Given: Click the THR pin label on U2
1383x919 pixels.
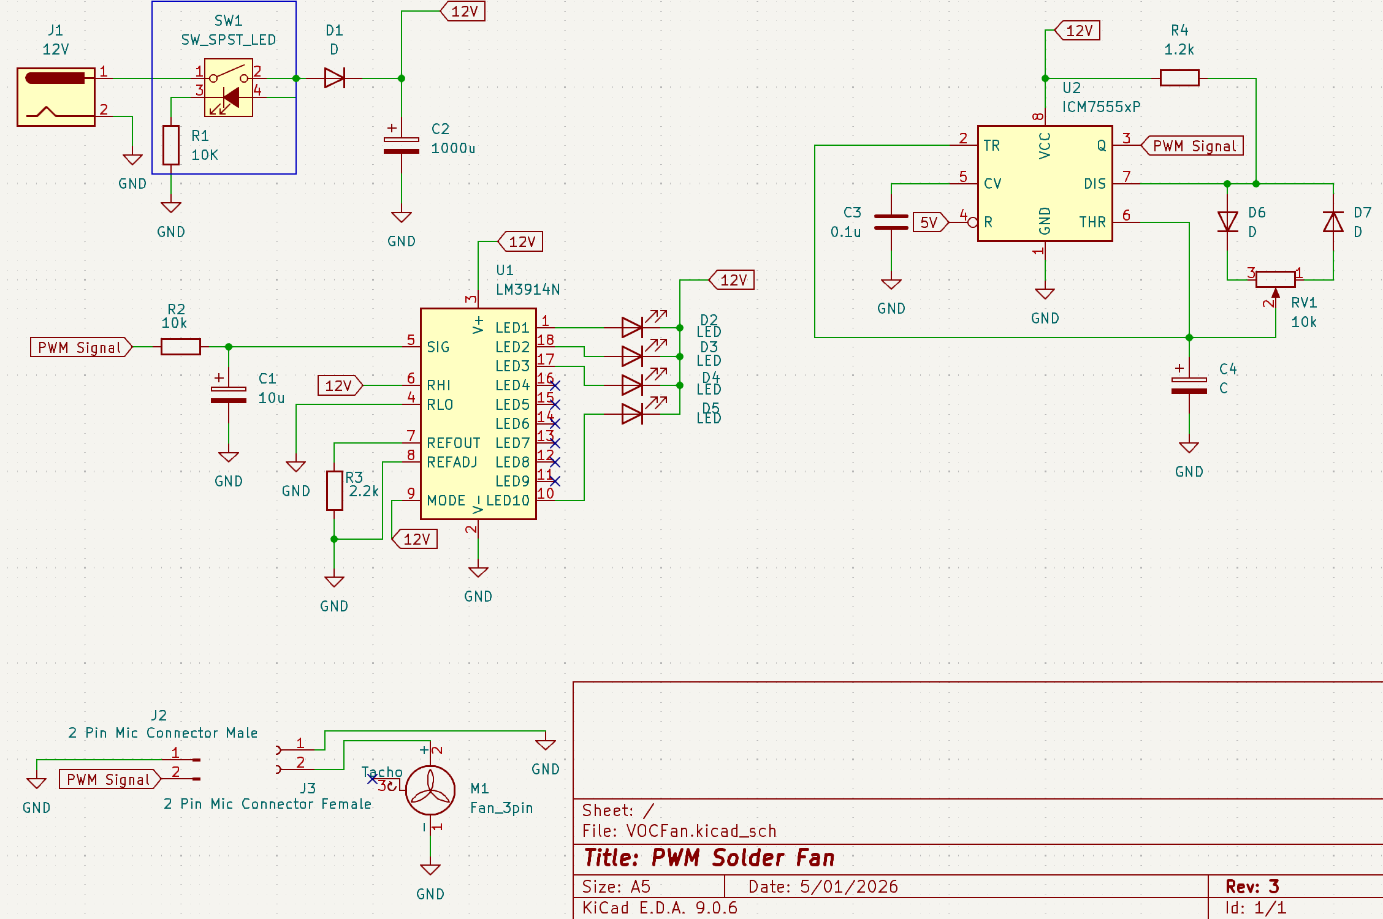Looking at the screenshot, I should click(x=1092, y=222).
